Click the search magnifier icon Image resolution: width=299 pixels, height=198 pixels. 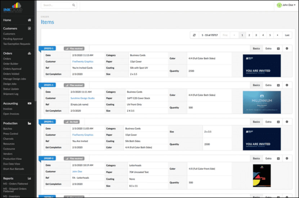(x=73, y=5)
